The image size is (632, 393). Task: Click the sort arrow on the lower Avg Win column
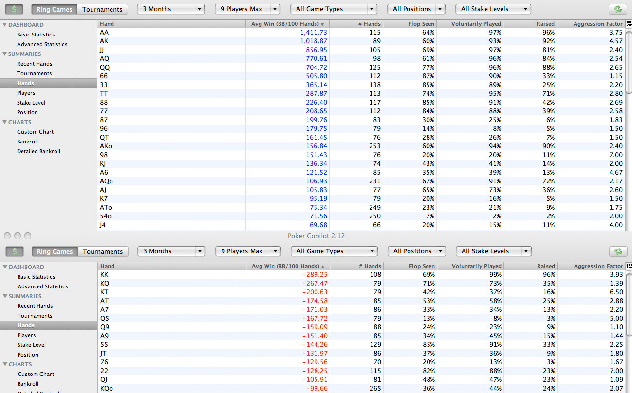click(x=322, y=267)
